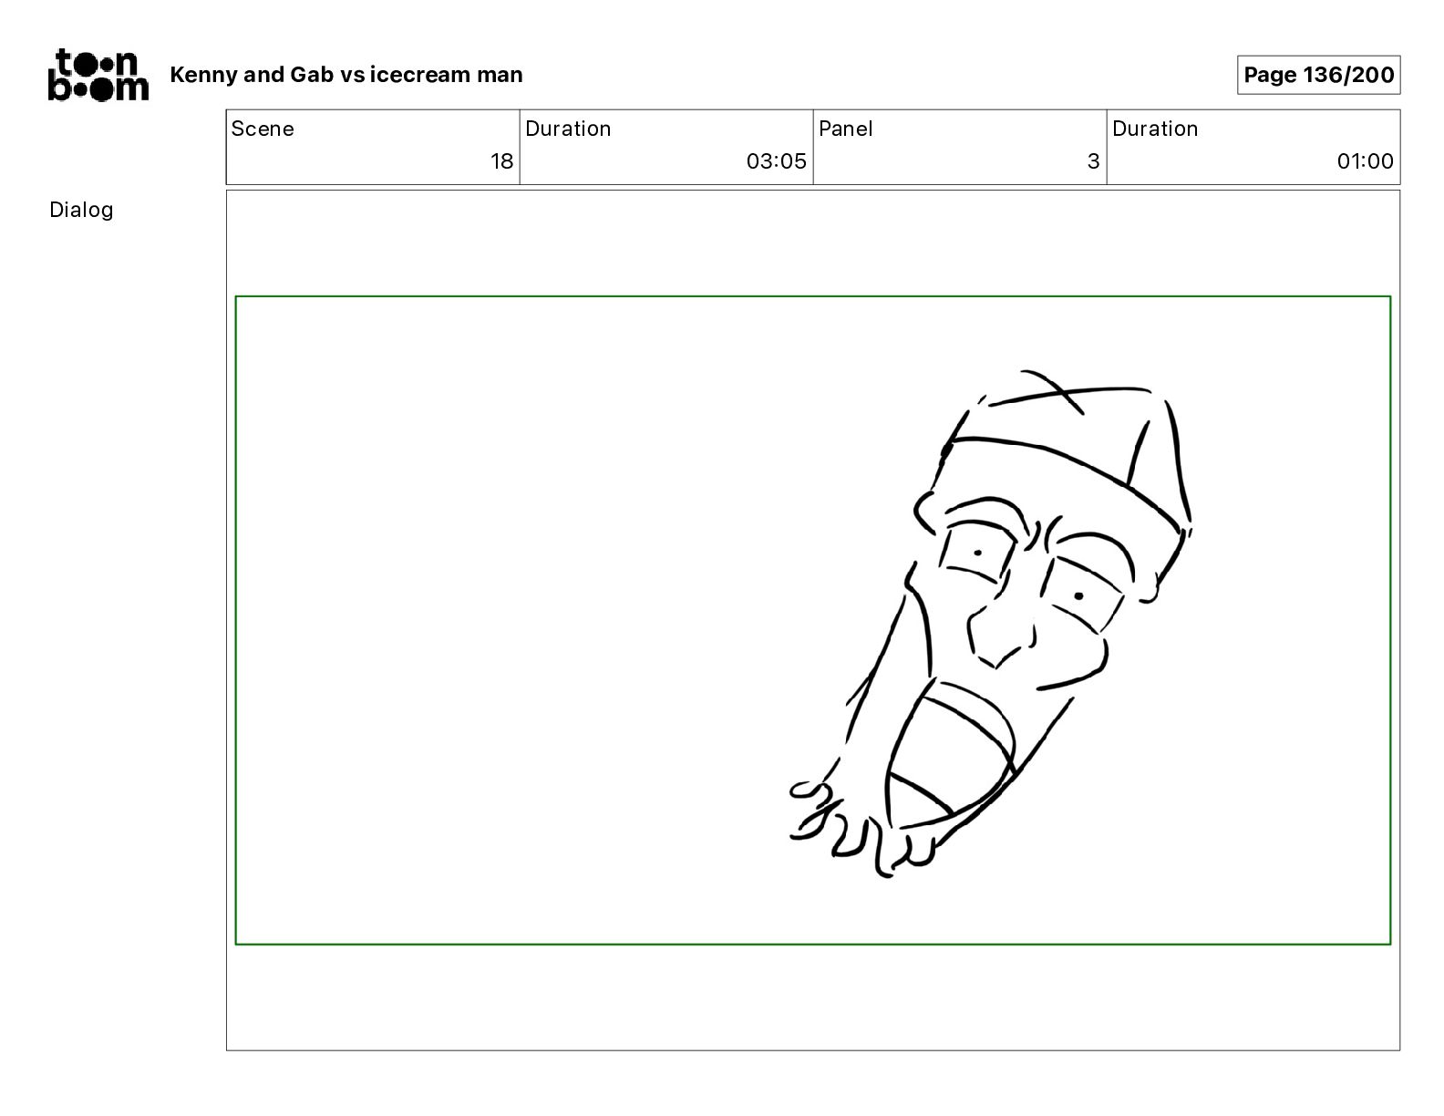Click the 'Duration' label beside Scene

568,129
